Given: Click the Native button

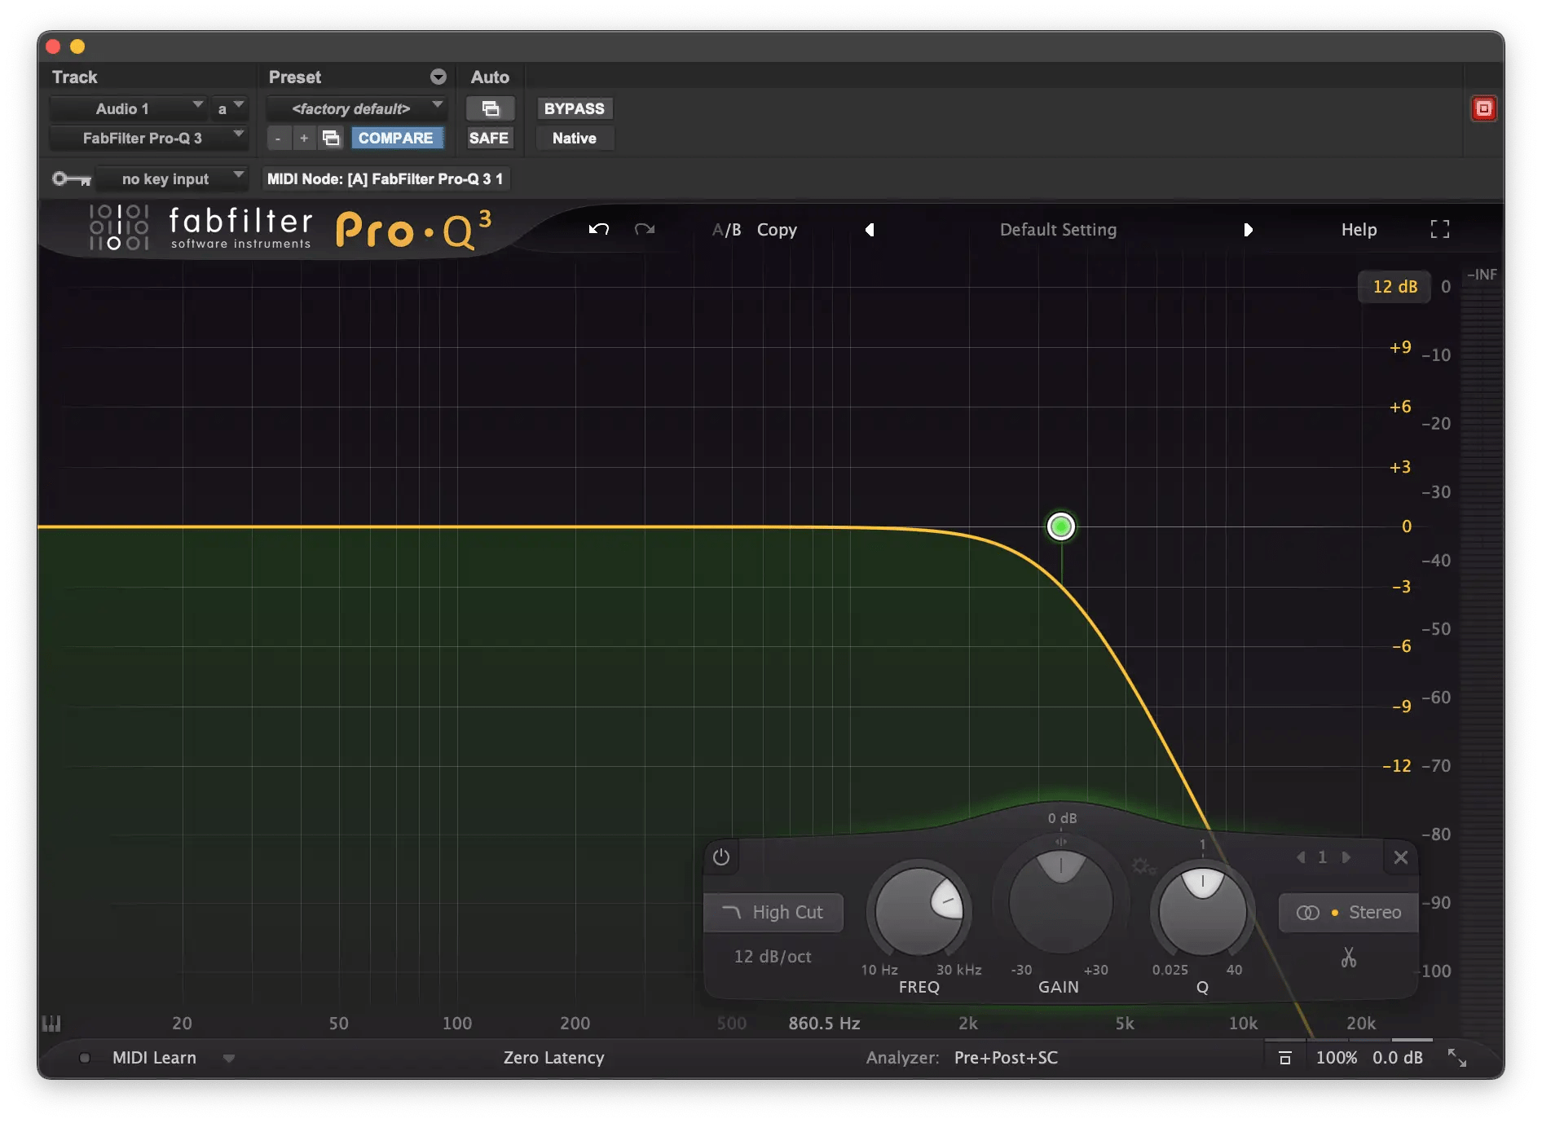Looking at the screenshot, I should click(x=575, y=138).
